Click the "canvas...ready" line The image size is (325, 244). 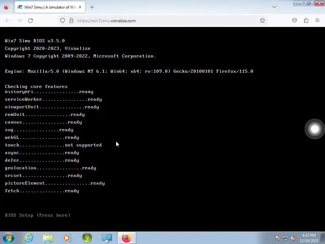(x=43, y=122)
